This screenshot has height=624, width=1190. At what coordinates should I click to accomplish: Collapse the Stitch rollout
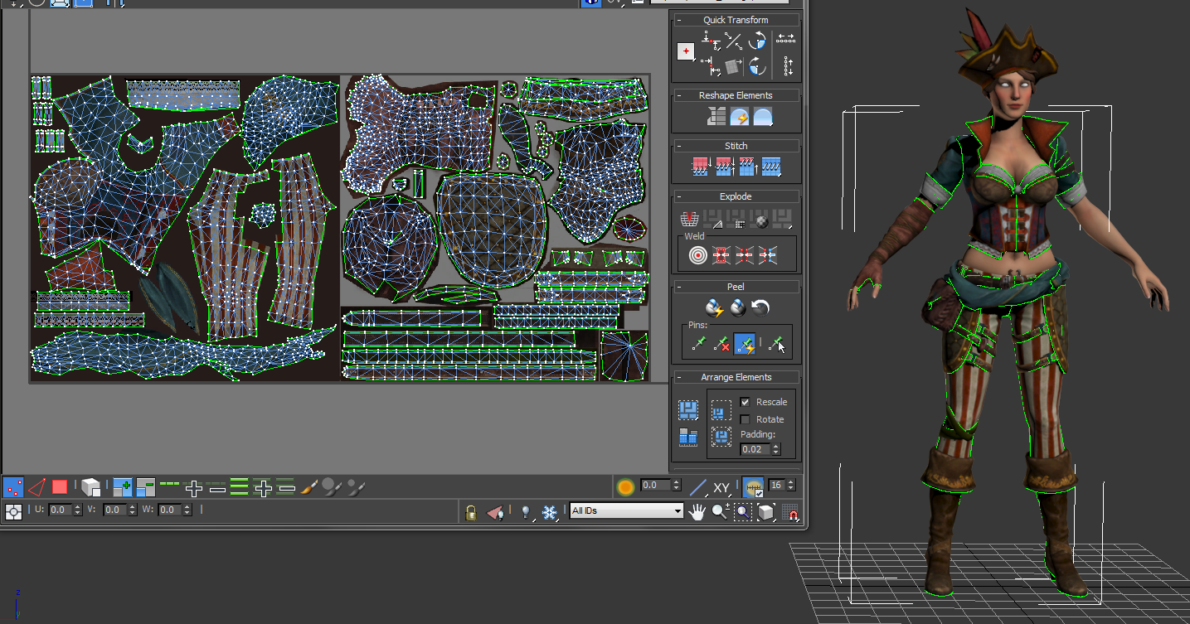coord(679,146)
